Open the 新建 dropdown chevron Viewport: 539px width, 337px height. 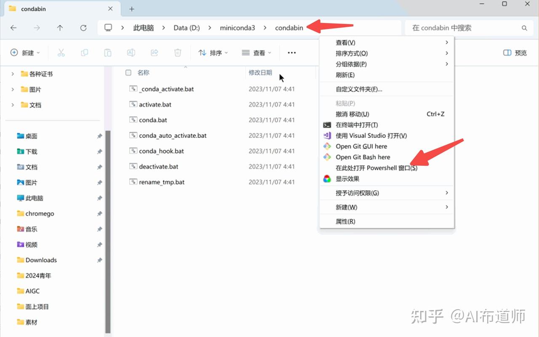pyautogui.click(x=37, y=53)
